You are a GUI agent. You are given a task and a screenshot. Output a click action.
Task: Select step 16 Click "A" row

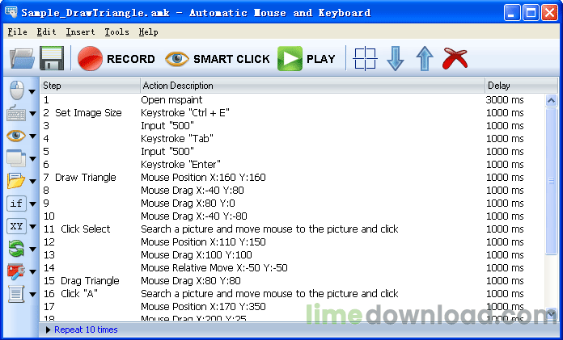coord(292,293)
